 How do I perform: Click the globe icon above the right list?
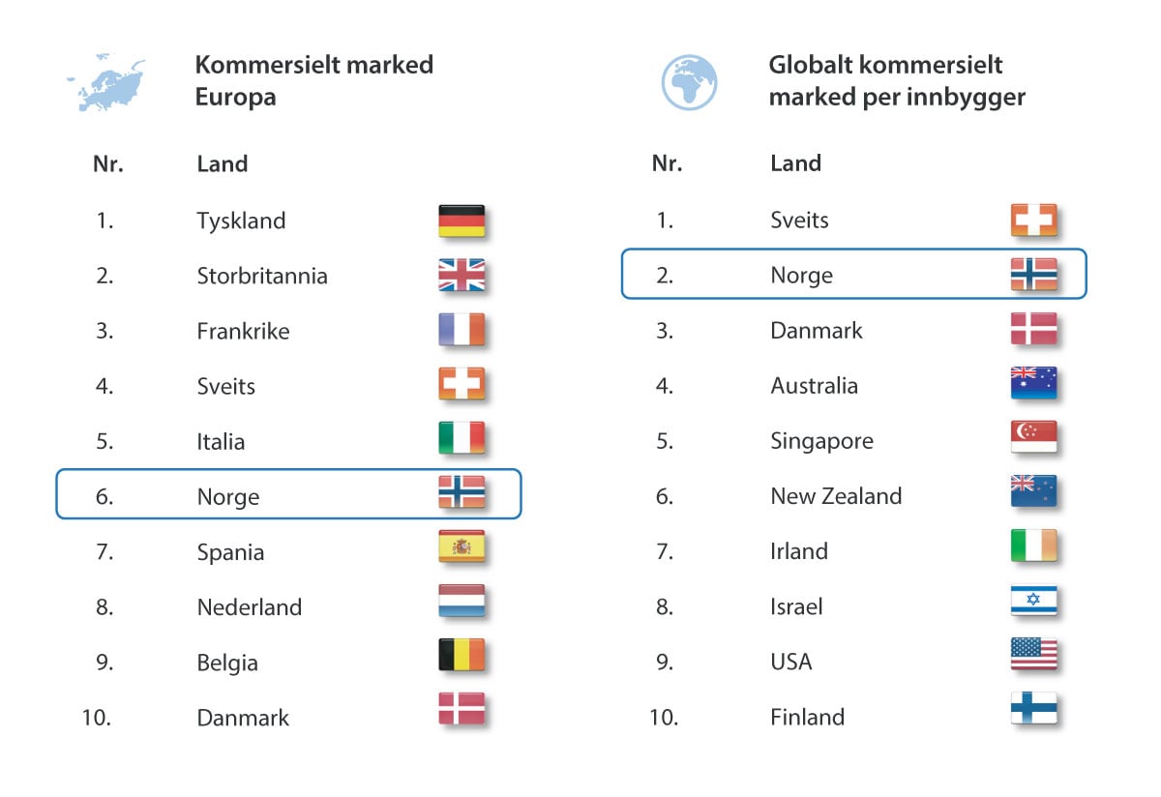click(689, 82)
